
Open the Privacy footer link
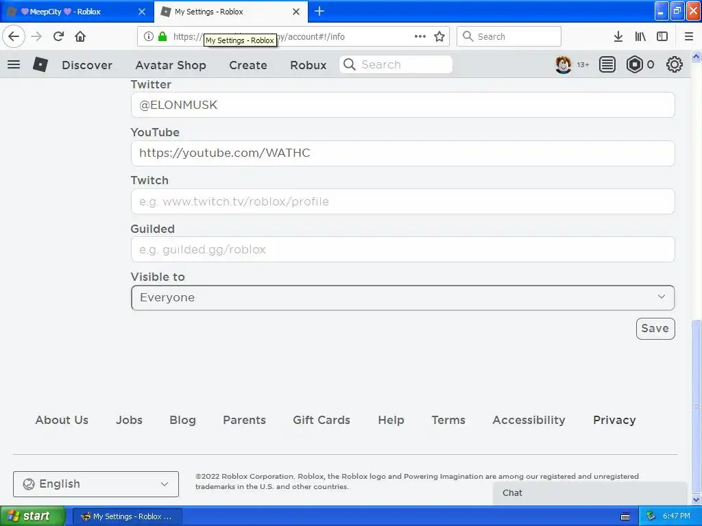pyautogui.click(x=614, y=420)
